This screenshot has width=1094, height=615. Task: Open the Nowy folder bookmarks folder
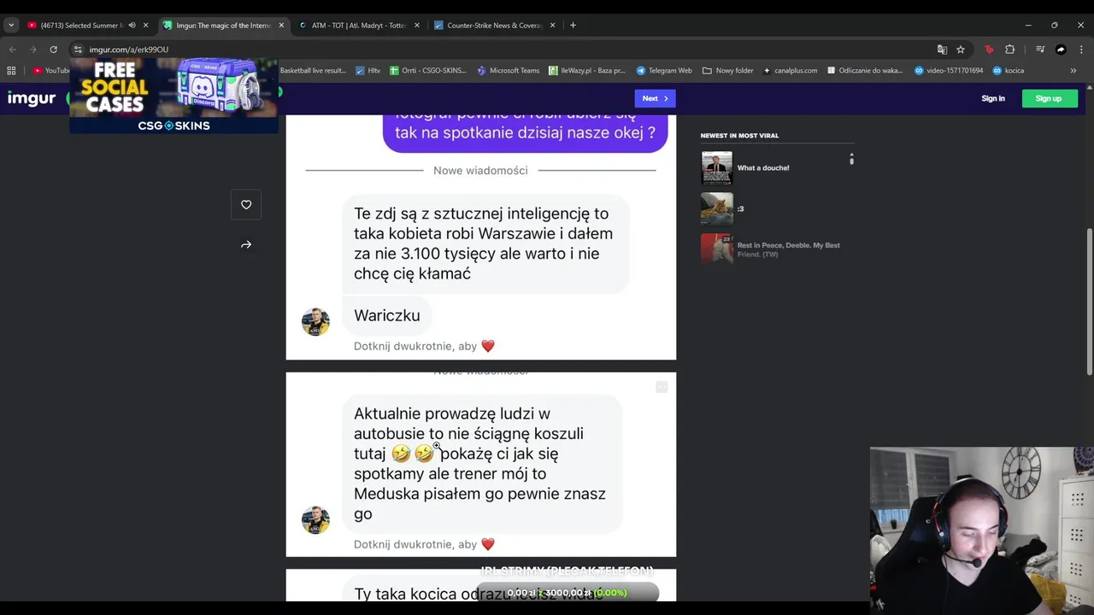tap(728, 70)
